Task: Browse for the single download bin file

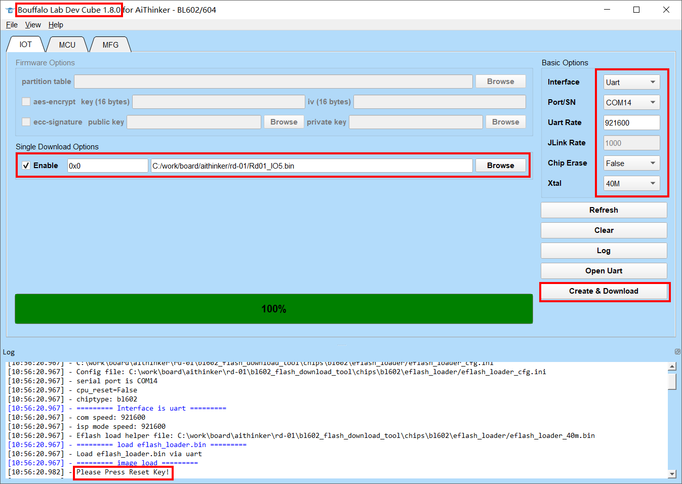Action: point(500,166)
